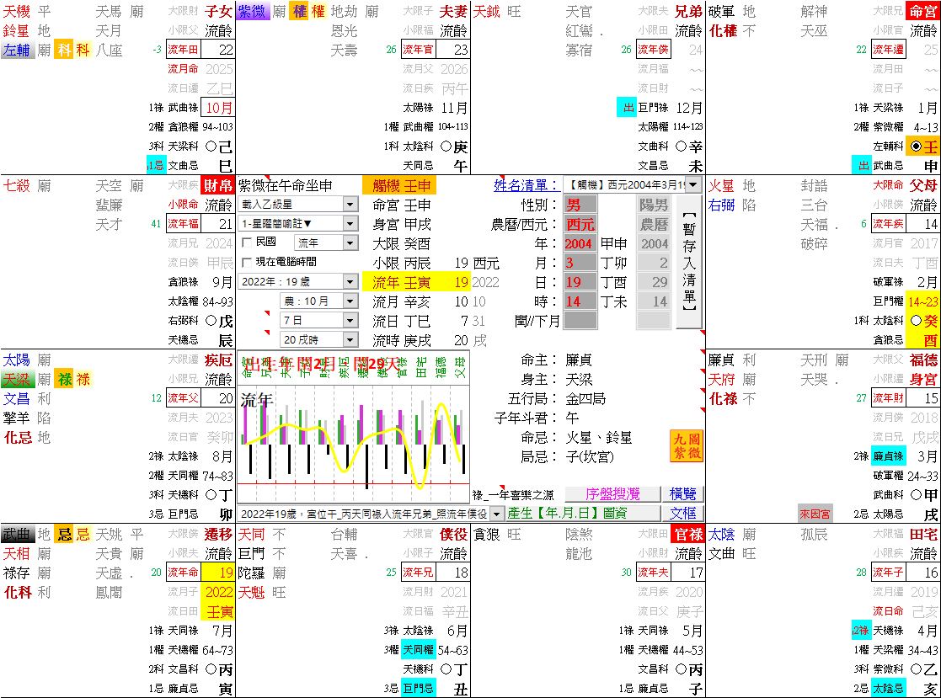
Task: Click the orange 九圖紫微 badge
Action: click(686, 446)
